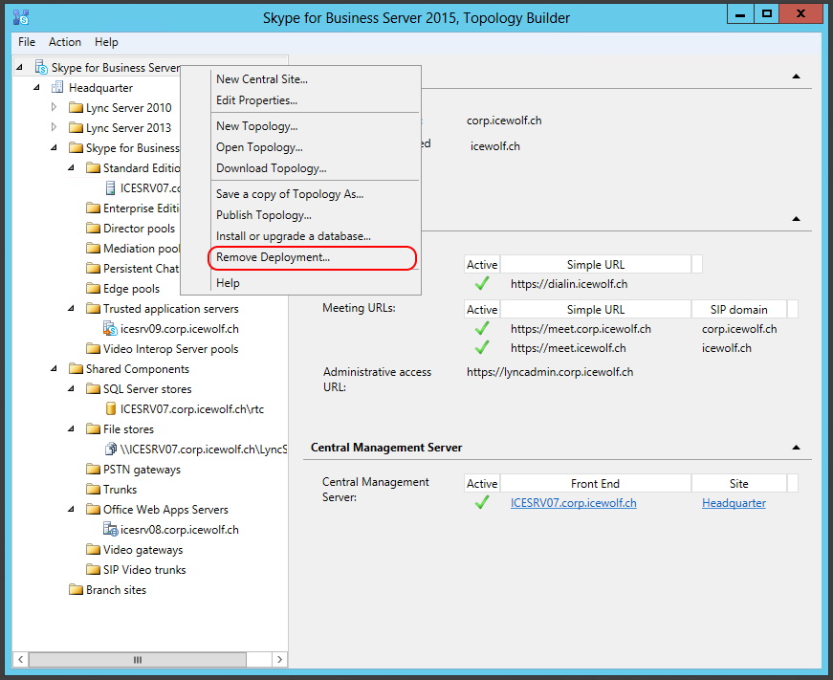Image resolution: width=833 pixels, height=680 pixels.
Task: Choose Save a copy of Topology As
Action: tap(315, 194)
